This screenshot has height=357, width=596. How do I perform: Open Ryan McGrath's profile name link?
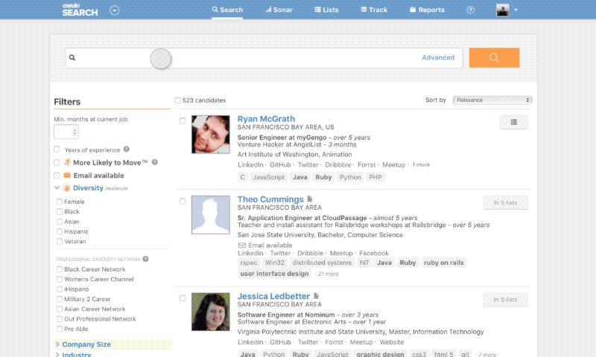click(266, 119)
